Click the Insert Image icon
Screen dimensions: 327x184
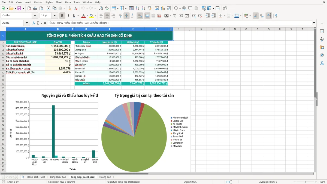coord(157,8)
